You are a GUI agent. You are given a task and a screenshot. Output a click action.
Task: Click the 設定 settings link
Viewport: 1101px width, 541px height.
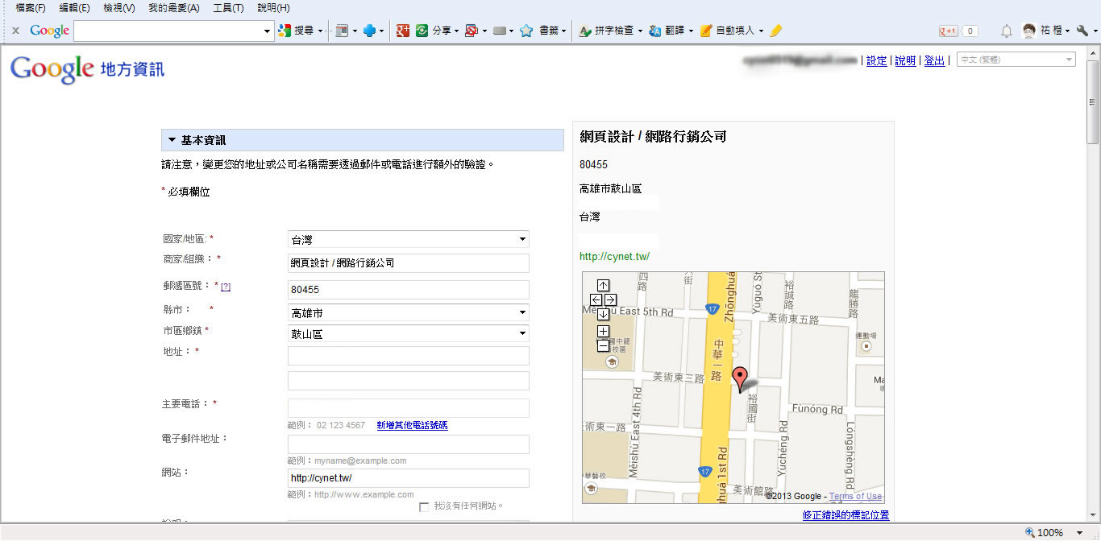[877, 60]
